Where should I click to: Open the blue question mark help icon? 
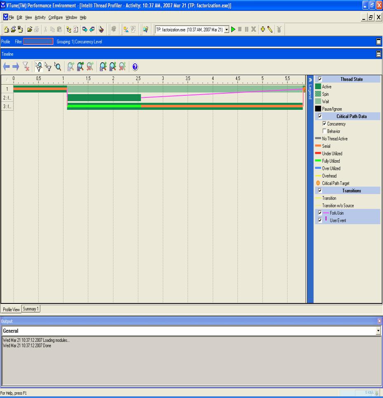pyautogui.click(x=135, y=67)
